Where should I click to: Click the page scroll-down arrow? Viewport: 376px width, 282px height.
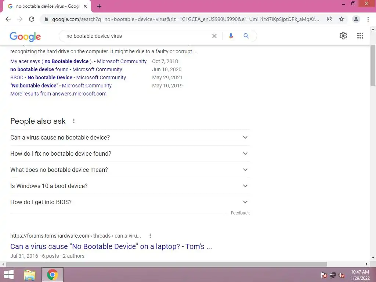[373, 258]
